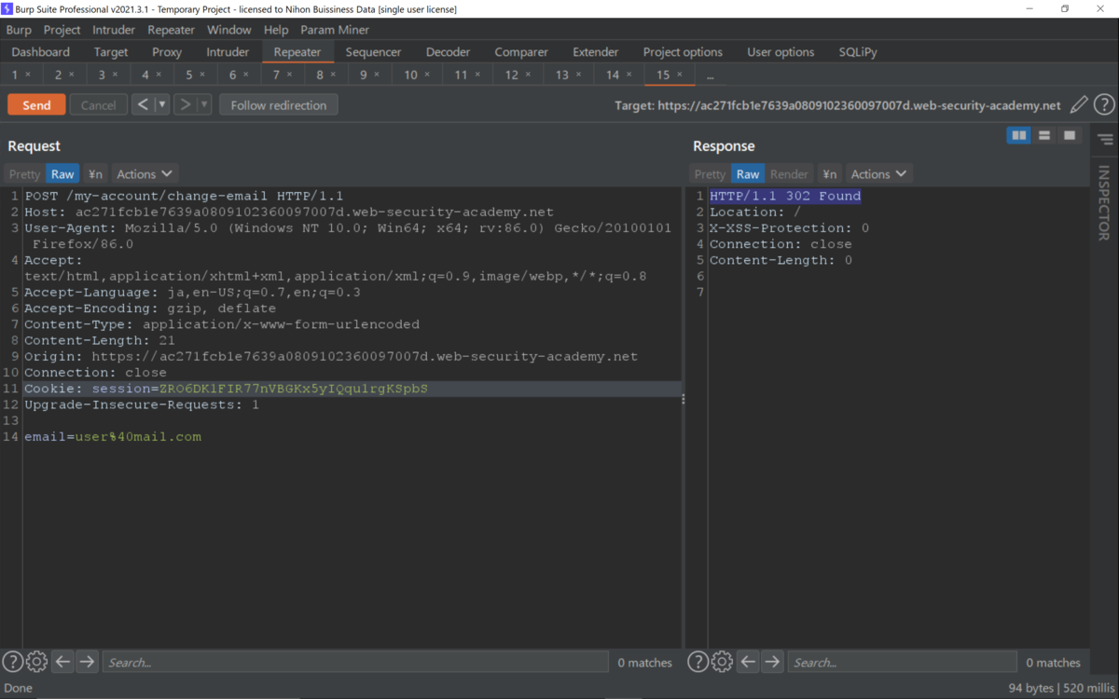The image size is (1119, 699).
Task: Click the Cancel button
Action: click(x=98, y=105)
